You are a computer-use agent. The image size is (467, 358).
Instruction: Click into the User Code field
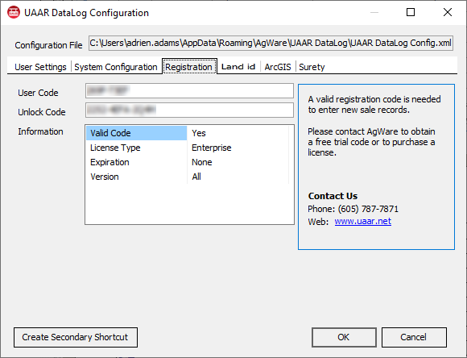click(x=189, y=90)
